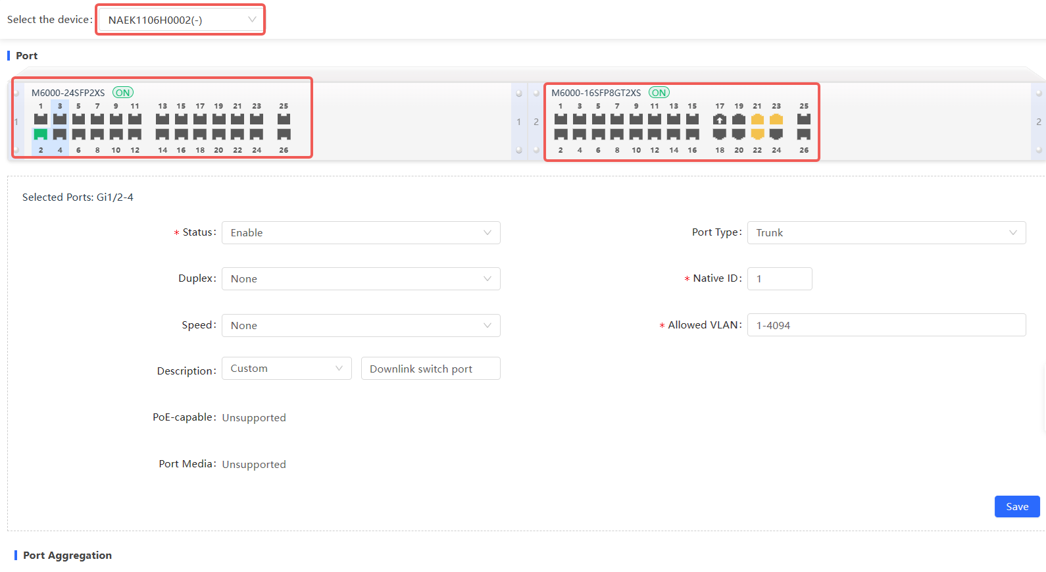Screen dimensions: 1046x572
Task: Open the Select the device dropdown
Action: point(181,20)
